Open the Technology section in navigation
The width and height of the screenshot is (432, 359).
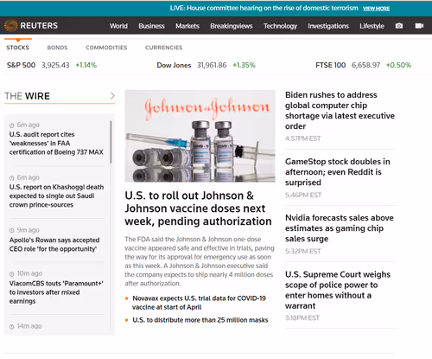click(x=280, y=26)
